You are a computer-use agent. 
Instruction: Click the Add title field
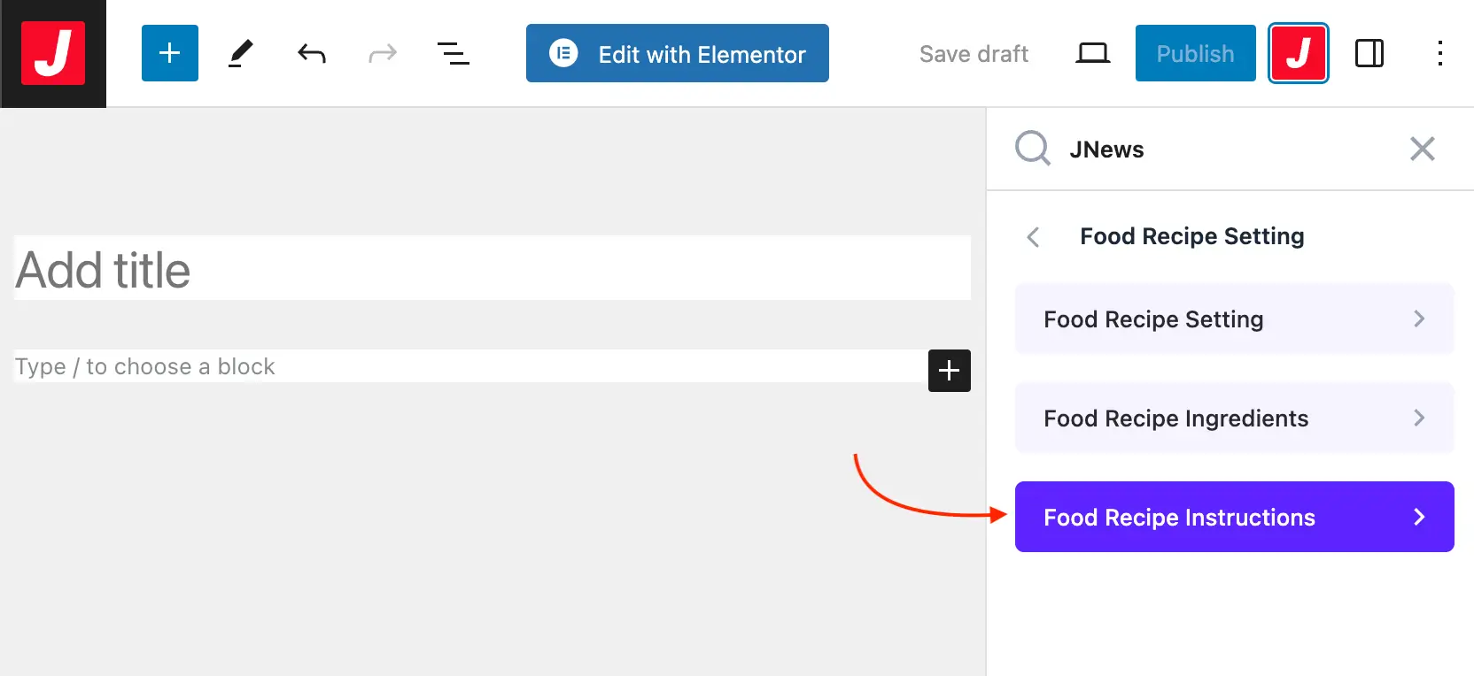pyautogui.click(x=492, y=270)
